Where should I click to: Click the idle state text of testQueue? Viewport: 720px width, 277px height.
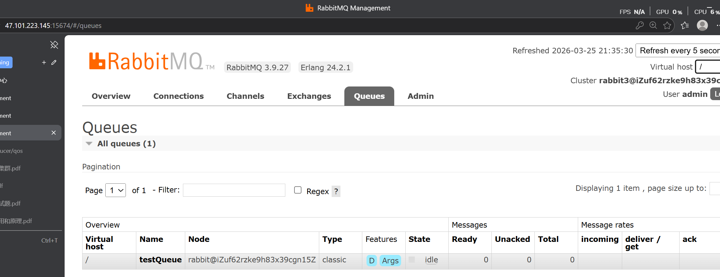tap(431, 260)
